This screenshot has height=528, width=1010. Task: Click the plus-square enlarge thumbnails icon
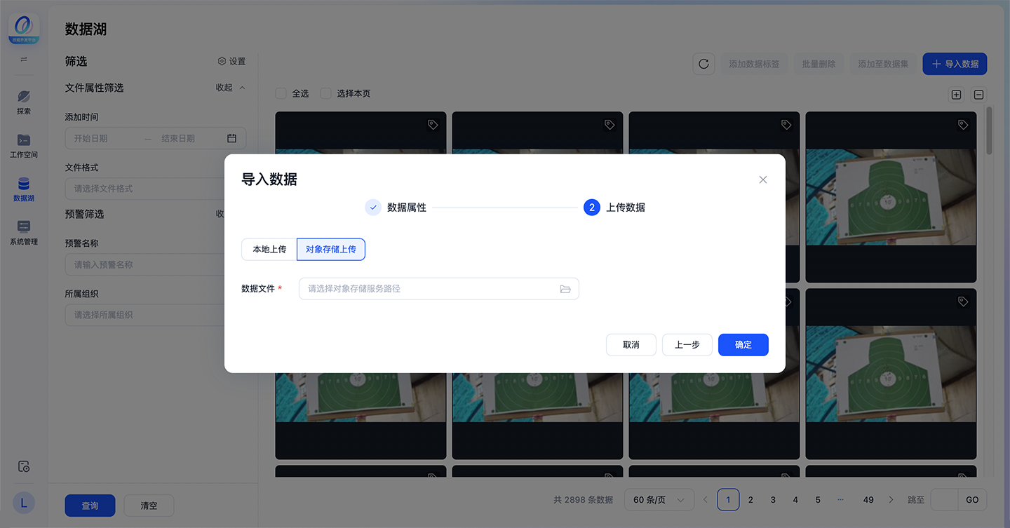coord(956,95)
